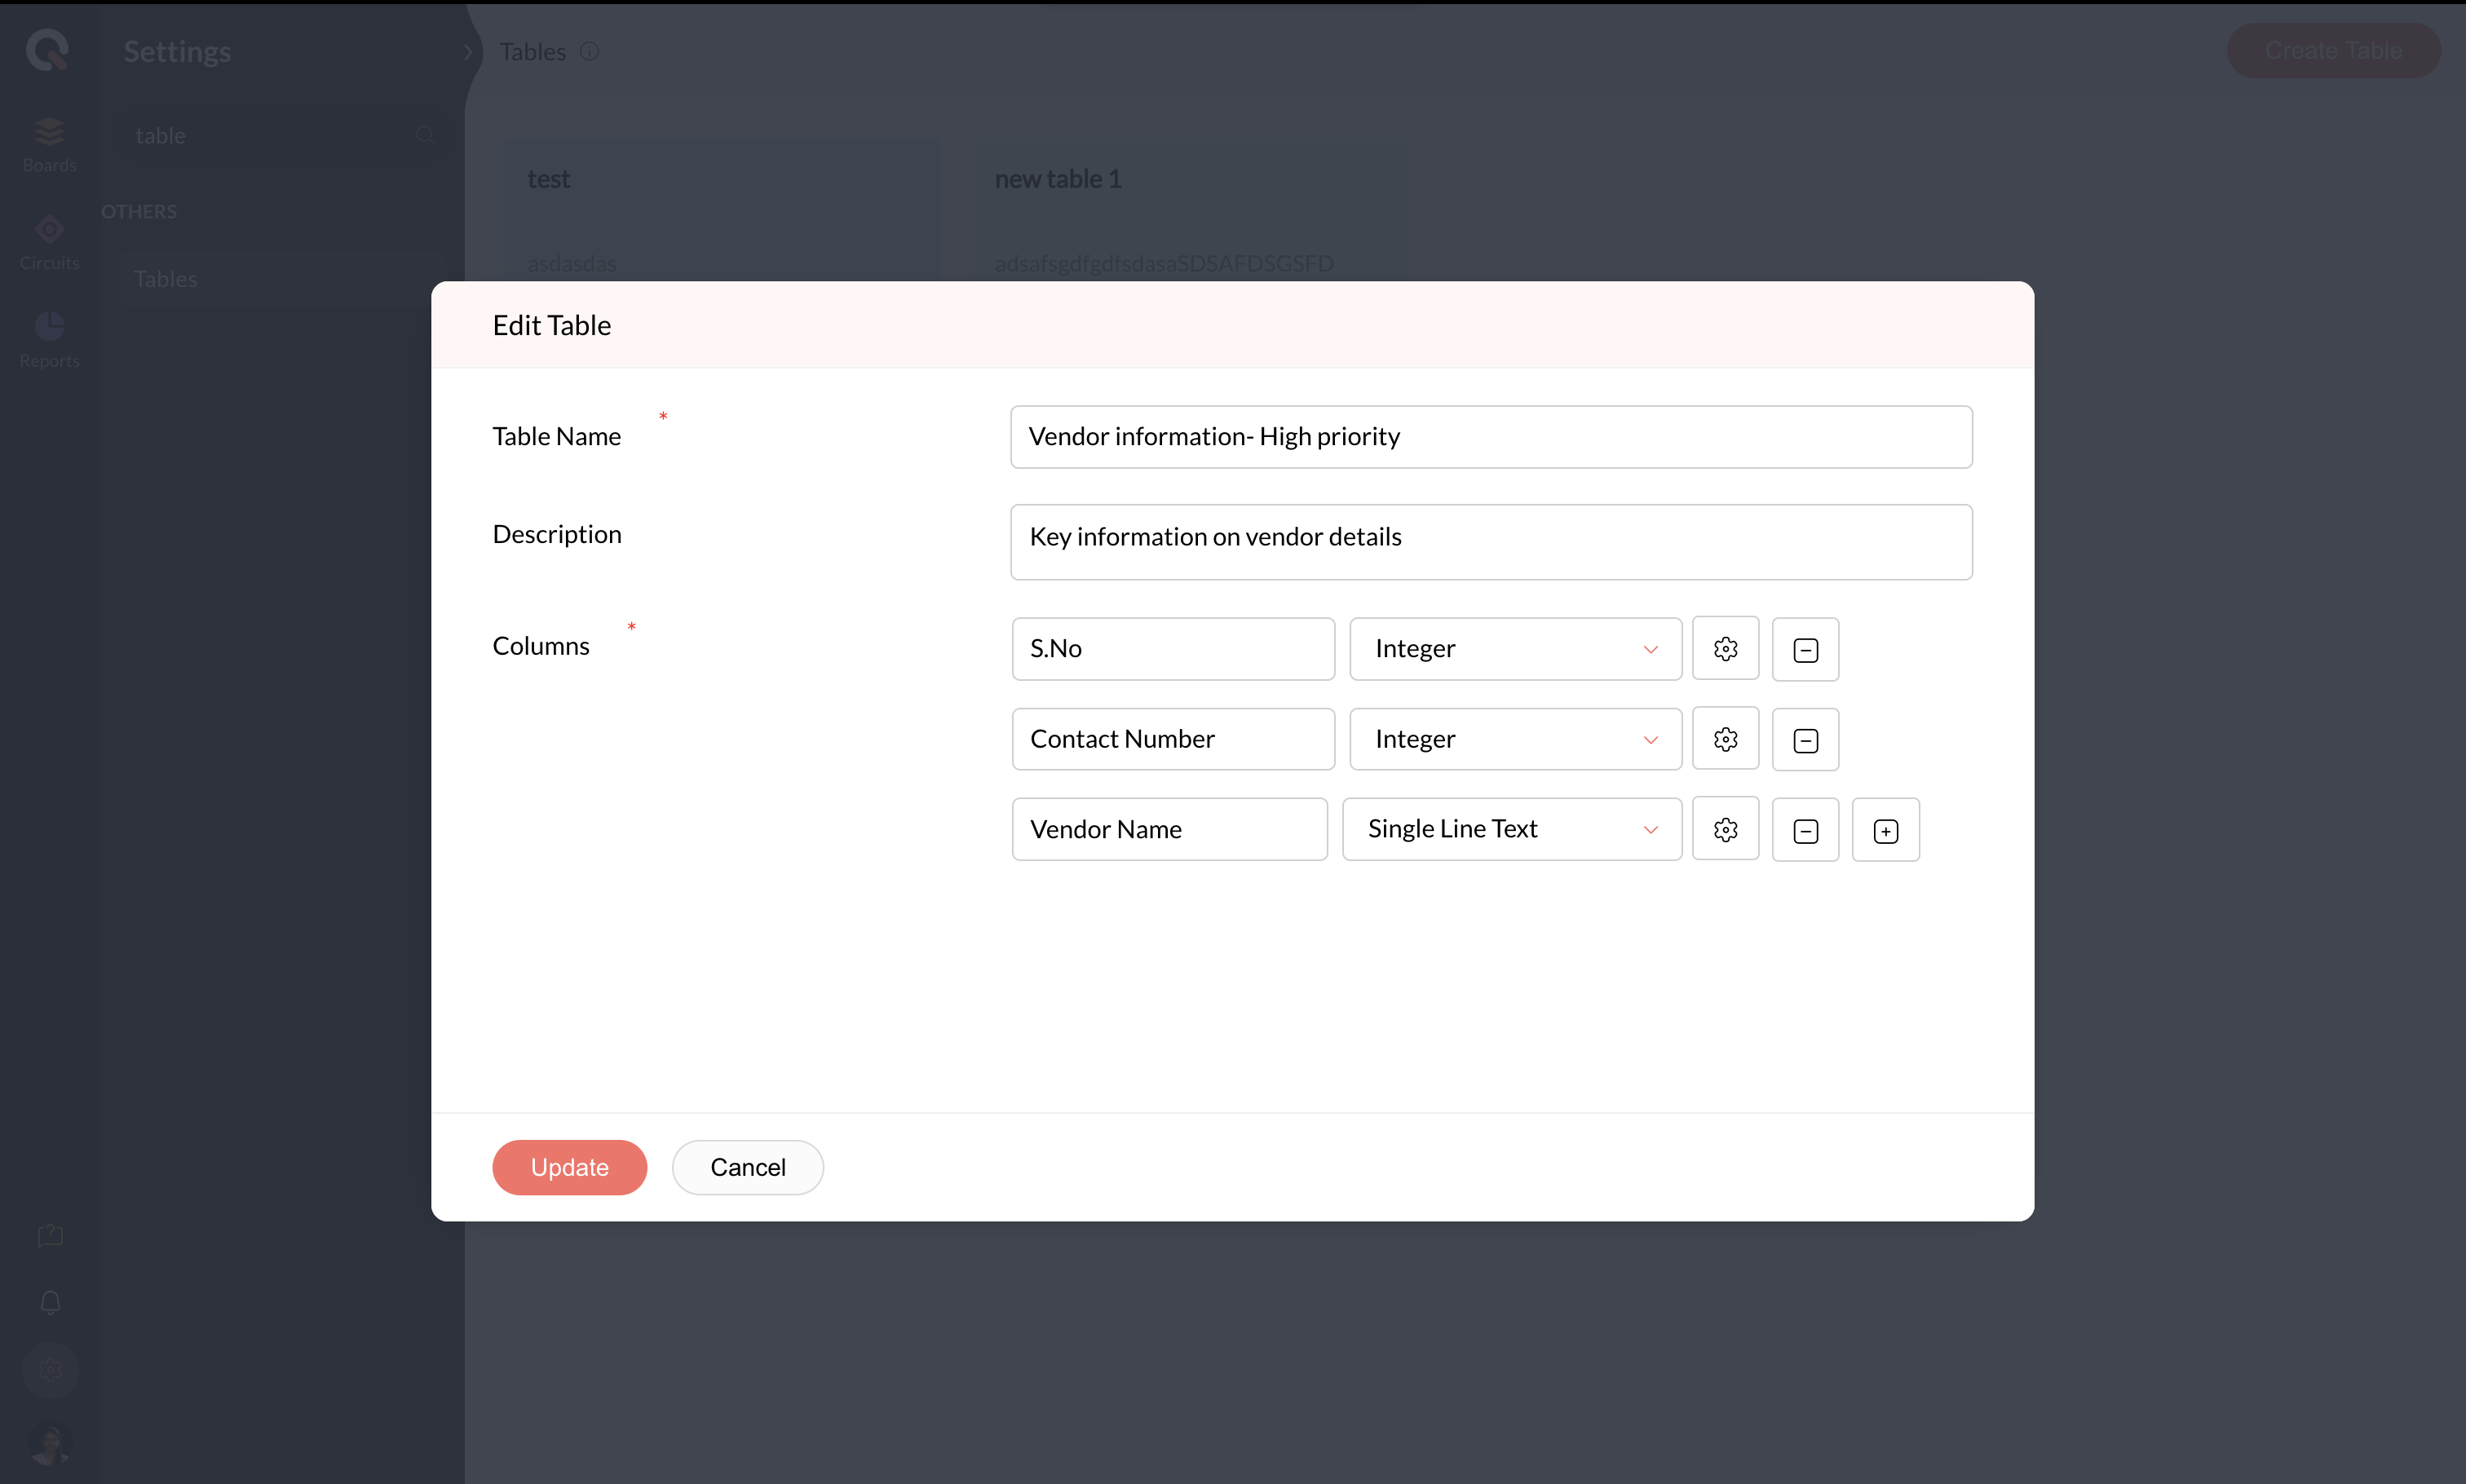Screen dimensions: 2466x1484
Task: Open settings gear for Vendor Name column
Action: pyautogui.click(x=1725, y=829)
